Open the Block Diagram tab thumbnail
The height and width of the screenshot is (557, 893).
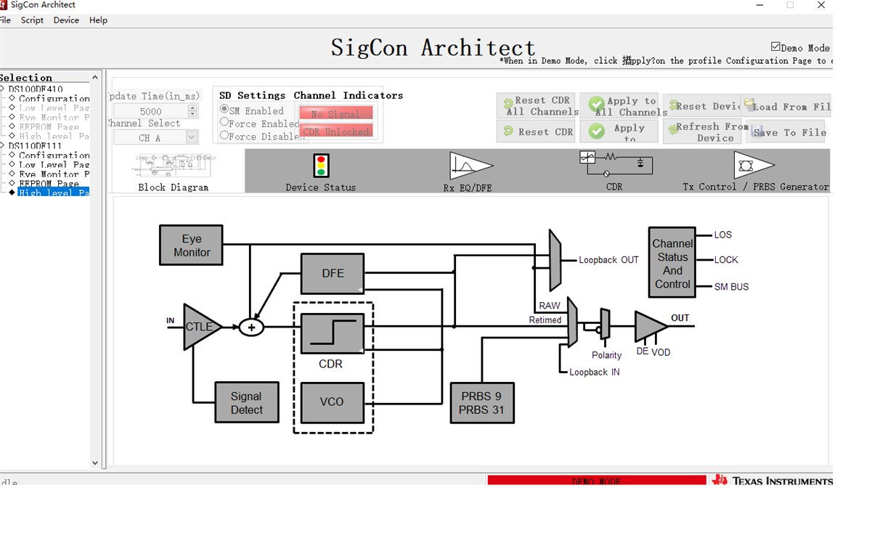tap(173, 172)
